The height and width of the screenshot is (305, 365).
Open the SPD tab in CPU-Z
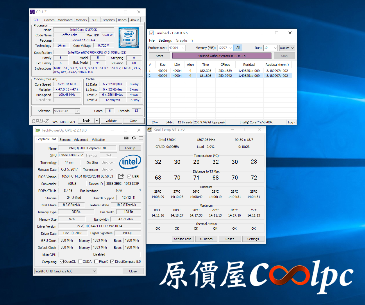pos(95,20)
